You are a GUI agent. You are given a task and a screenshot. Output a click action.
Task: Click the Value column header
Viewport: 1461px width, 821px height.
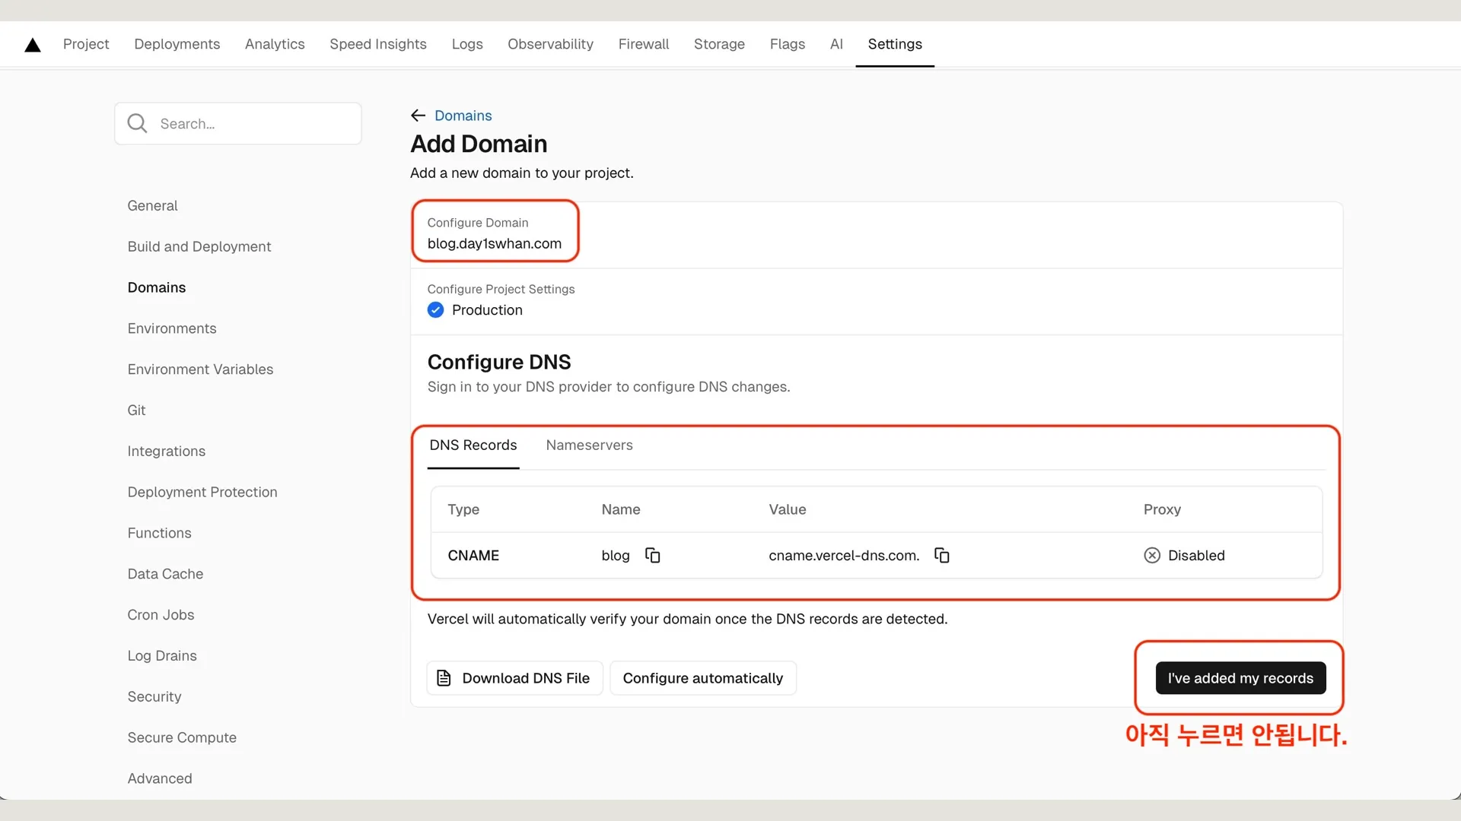[787, 510]
